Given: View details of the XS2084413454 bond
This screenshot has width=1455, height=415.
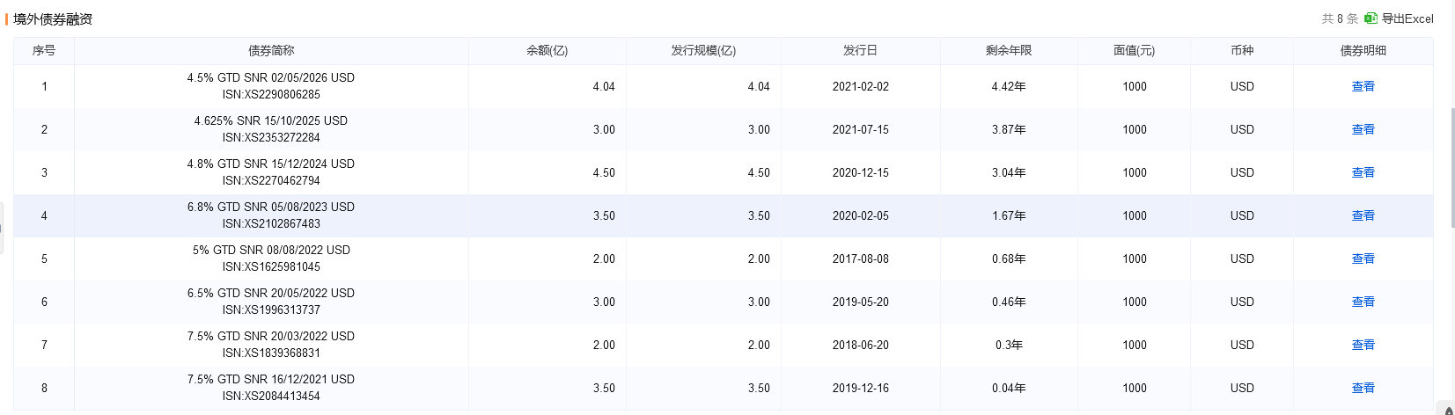Looking at the screenshot, I should pyautogui.click(x=1363, y=388).
